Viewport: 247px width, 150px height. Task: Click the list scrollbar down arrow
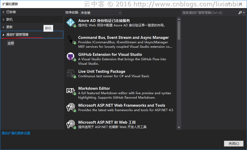179,127
